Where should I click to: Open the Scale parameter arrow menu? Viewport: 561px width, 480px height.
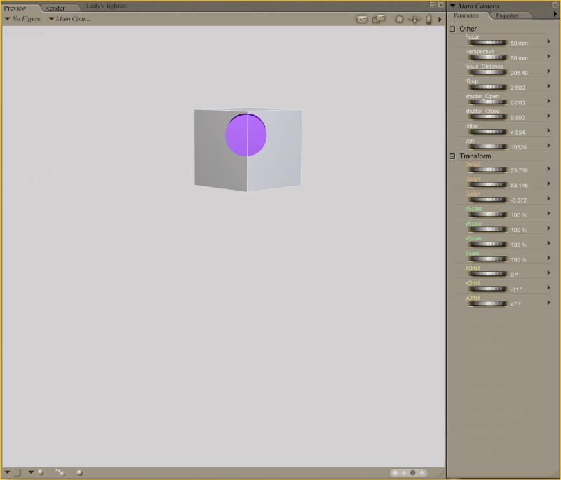pyautogui.click(x=549, y=258)
